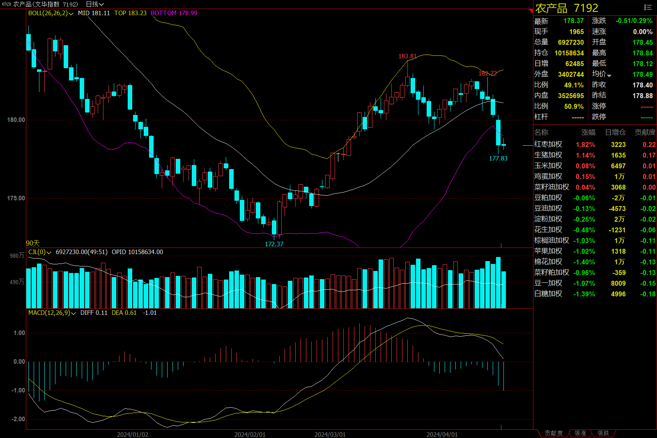Select the 豆粕加权 row

click(x=595, y=198)
